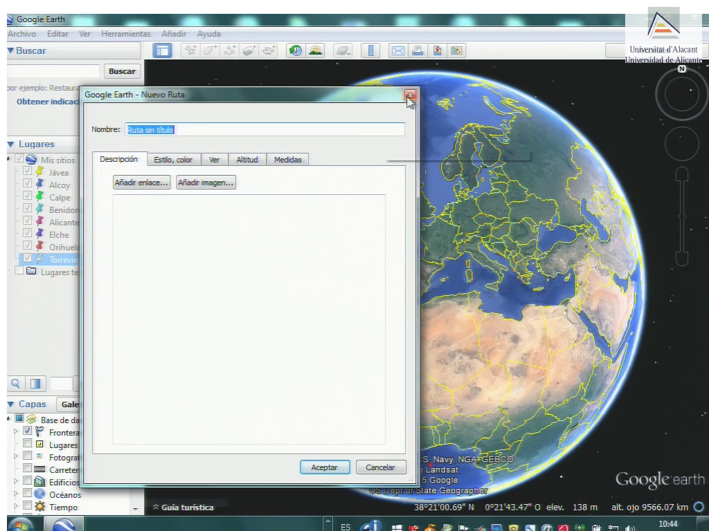Image resolution: width=709 pixels, height=531 pixels.
Task: Toggle sunlight across the landscape icon
Action: tap(316, 50)
